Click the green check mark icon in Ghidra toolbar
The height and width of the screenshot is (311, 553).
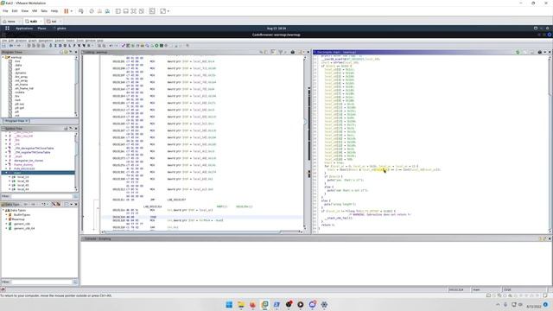pyautogui.click(x=123, y=46)
